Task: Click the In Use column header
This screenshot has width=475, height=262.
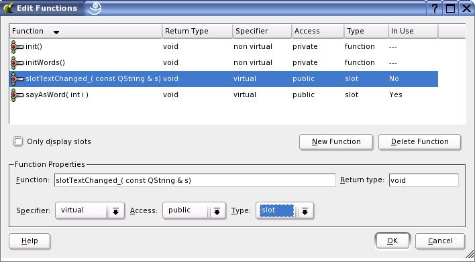Action: [413, 31]
